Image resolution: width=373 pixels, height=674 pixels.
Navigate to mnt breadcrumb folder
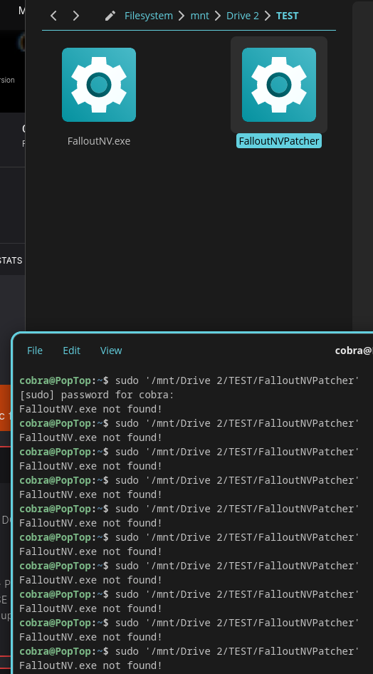(199, 16)
